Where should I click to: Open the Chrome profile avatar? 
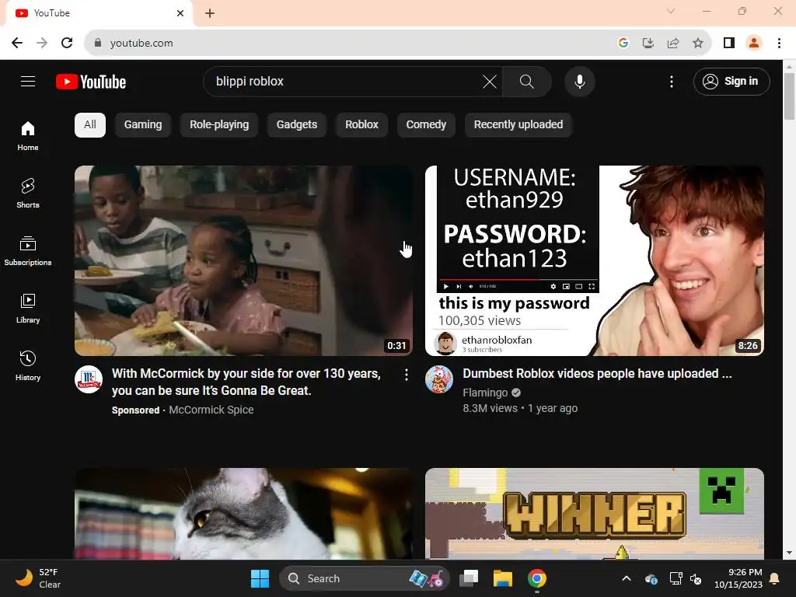point(754,43)
